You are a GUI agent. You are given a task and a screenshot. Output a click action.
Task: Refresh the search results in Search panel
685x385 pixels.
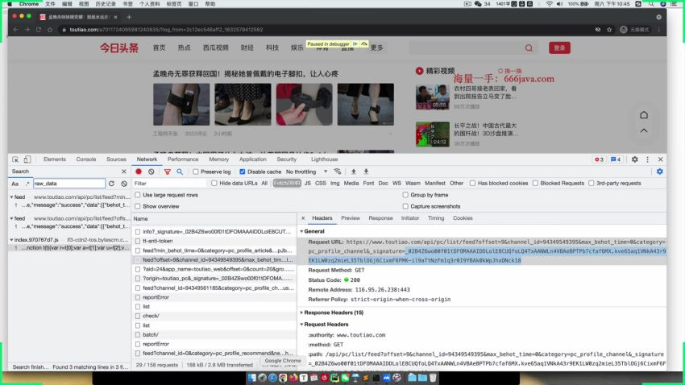coord(112,184)
